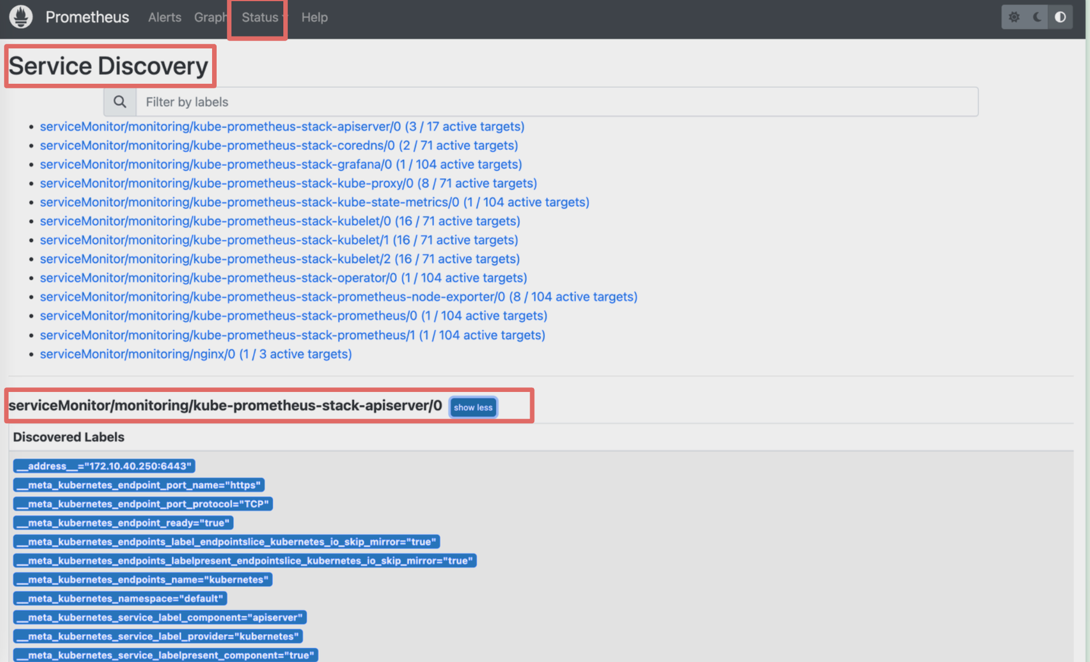Click the namespace="default" label

click(120, 598)
